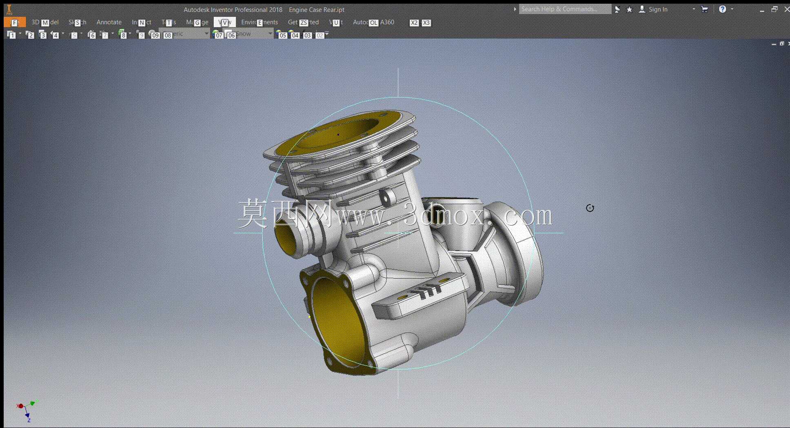Open the Communication Center satellite icon
The width and height of the screenshot is (790, 428).
coord(617,9)
